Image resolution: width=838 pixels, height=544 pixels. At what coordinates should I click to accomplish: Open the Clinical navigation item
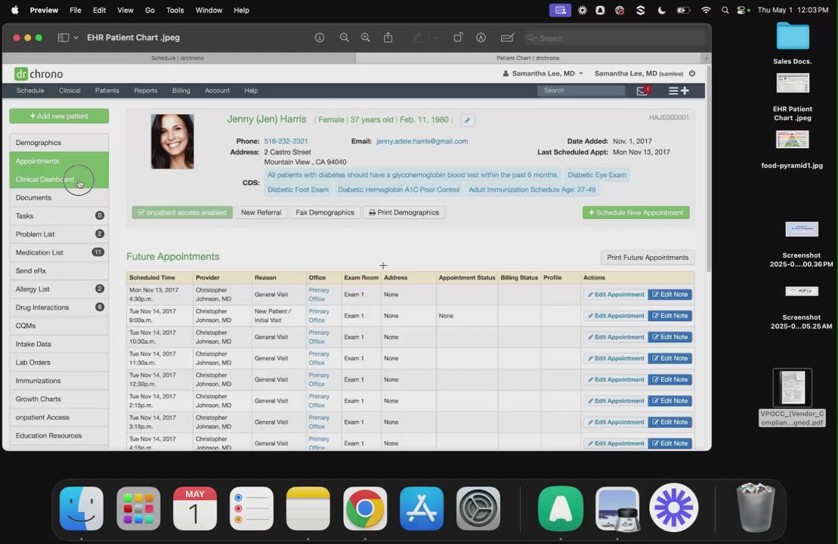coord(70,91)
